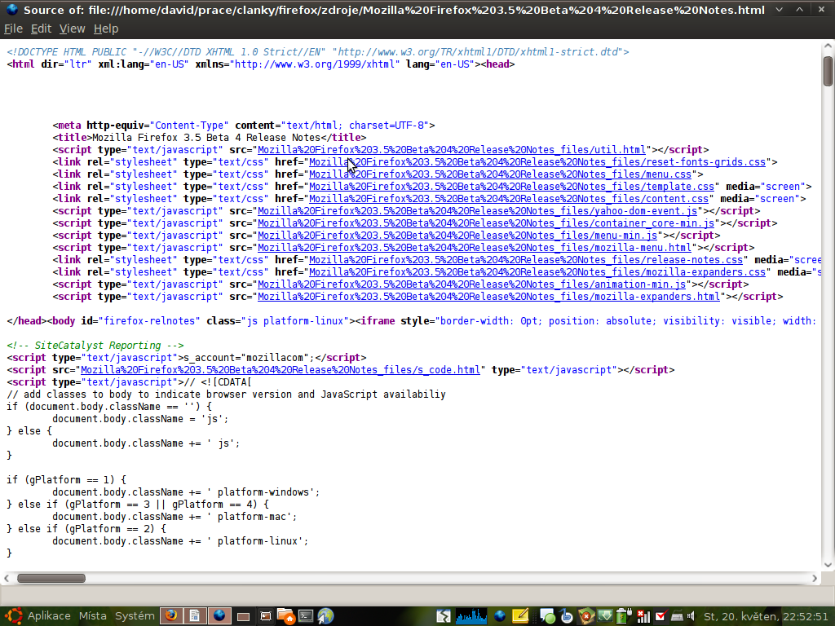The height and width of the screenshot is (626, 835).
Task: Click the vertical scrollbar down arrow
Action: pyautogui.click(x=828, y=565)
